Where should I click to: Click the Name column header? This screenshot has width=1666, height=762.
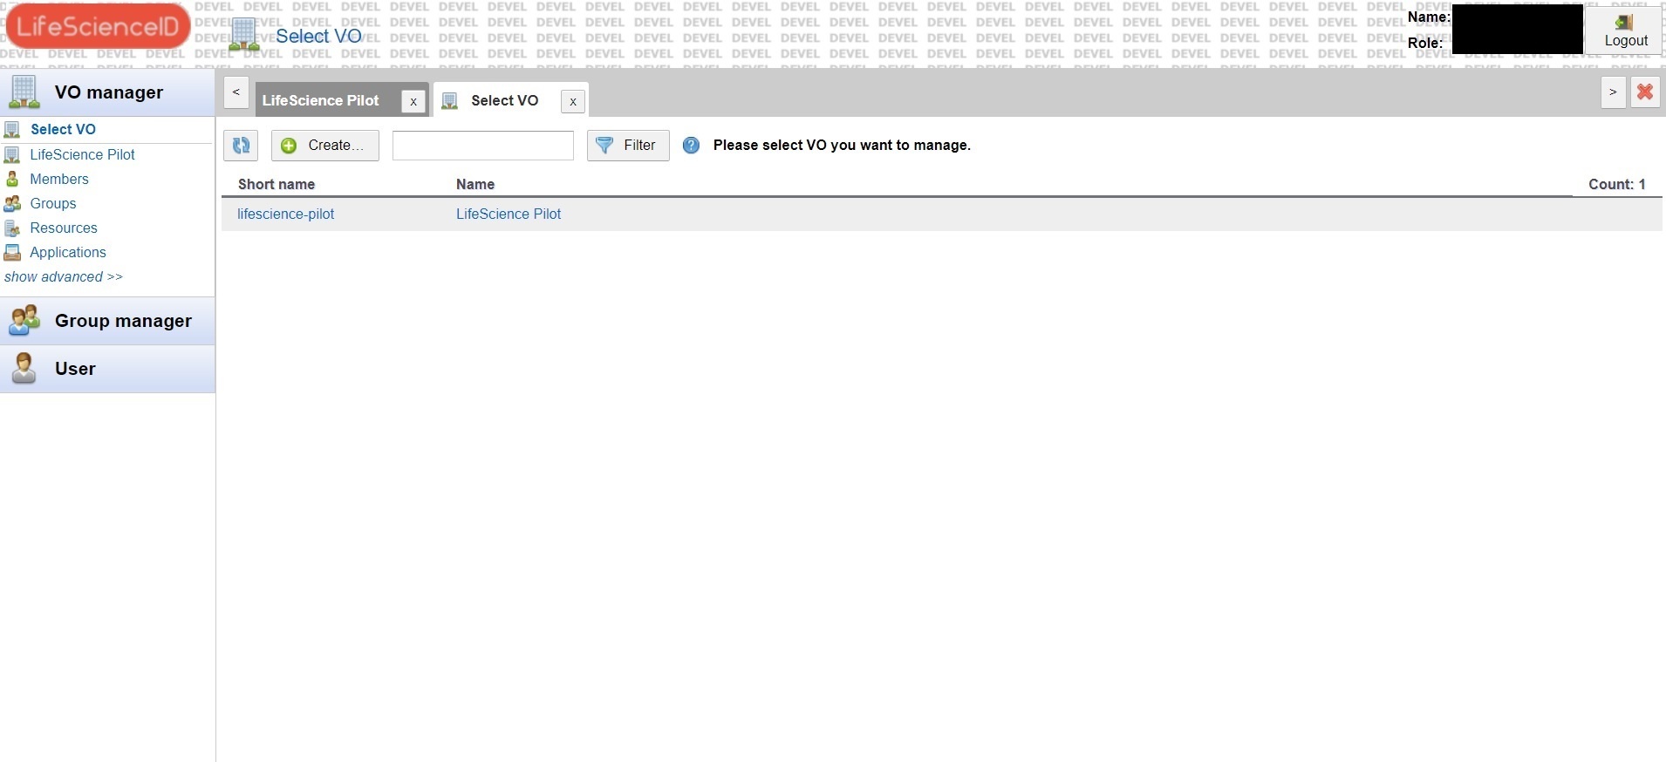pos(475,184)
